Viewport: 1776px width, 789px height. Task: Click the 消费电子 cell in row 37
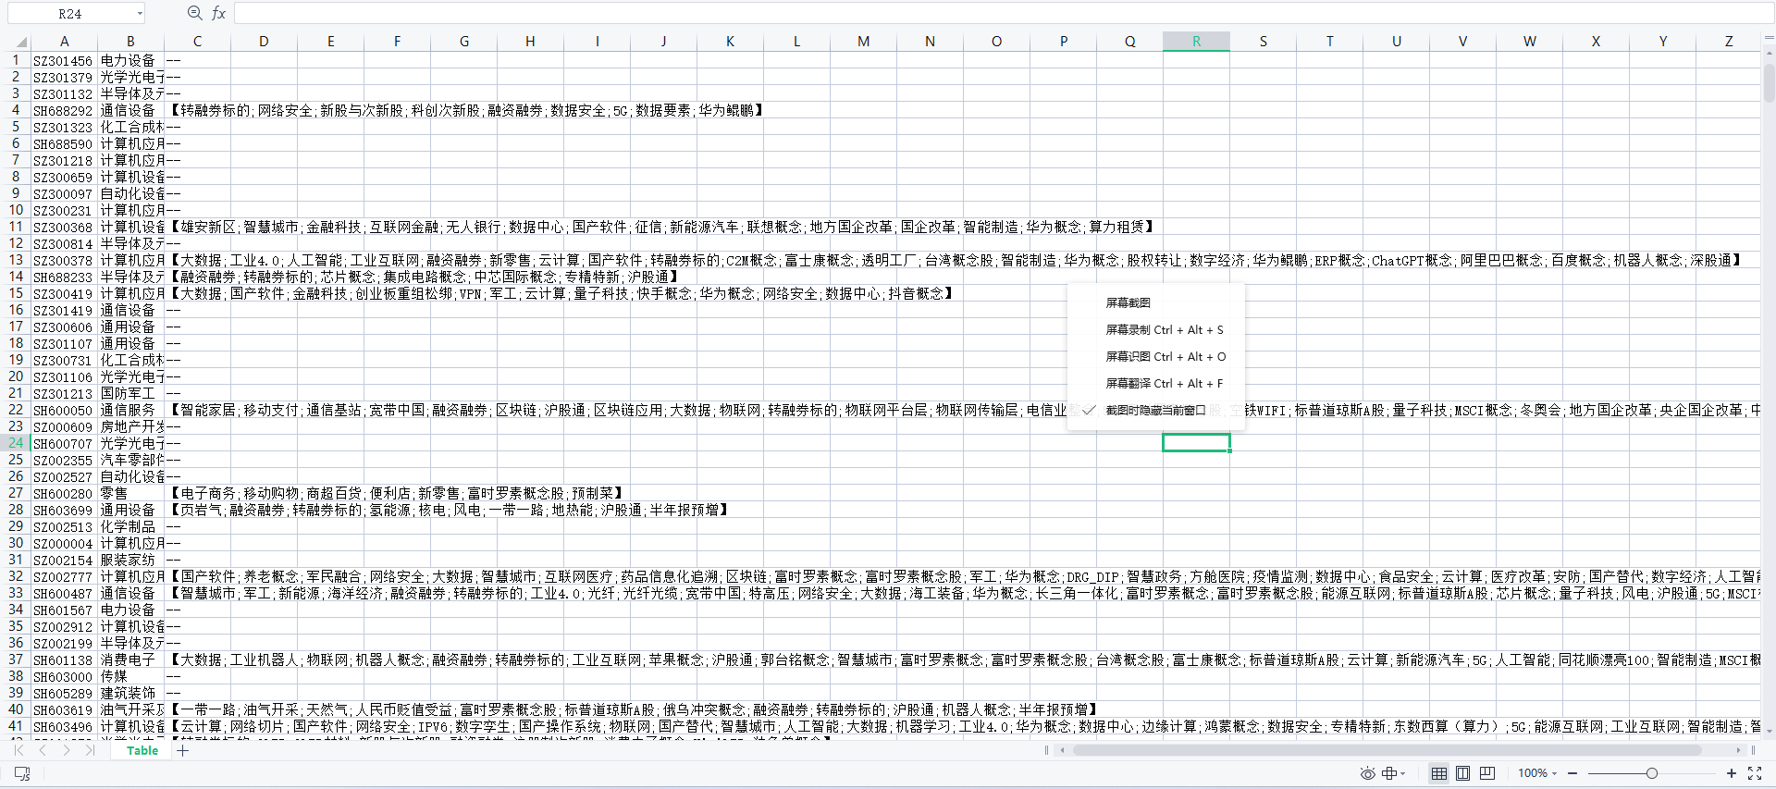(130, 660)
